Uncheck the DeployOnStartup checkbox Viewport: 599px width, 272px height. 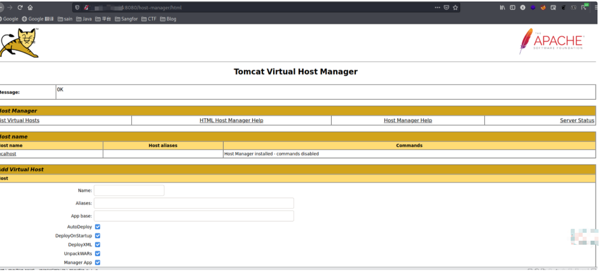point(98,236)
